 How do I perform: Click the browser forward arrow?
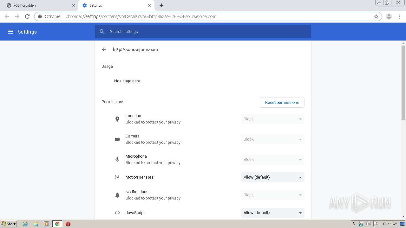click(x=17, y=16)
